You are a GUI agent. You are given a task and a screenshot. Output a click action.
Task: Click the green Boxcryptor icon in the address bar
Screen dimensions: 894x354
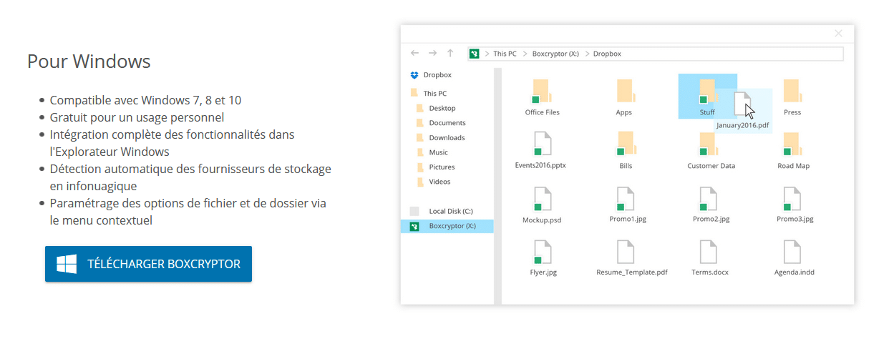coord(474,54)
